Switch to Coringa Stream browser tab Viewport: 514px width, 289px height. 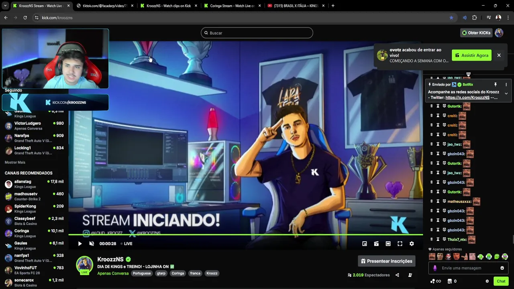click(231, 6)
